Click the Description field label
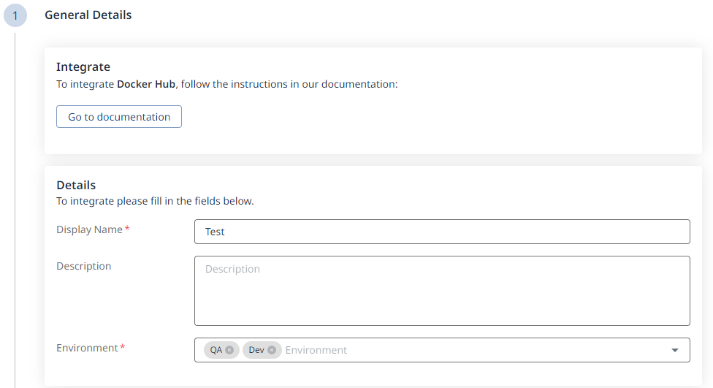This screenshot has width=713, height=388. pyautogui.click(x=83, y=266)
